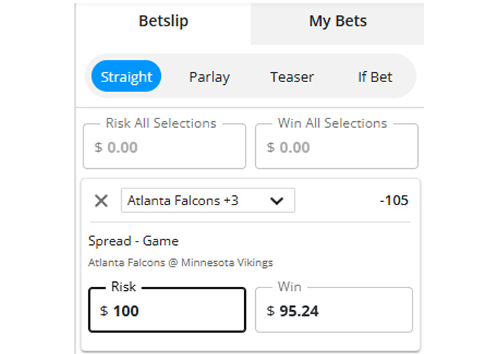This screenshot has height=354, width=498.
Task: Click the Win All Selections dollar sign
Action: (271, 147)
